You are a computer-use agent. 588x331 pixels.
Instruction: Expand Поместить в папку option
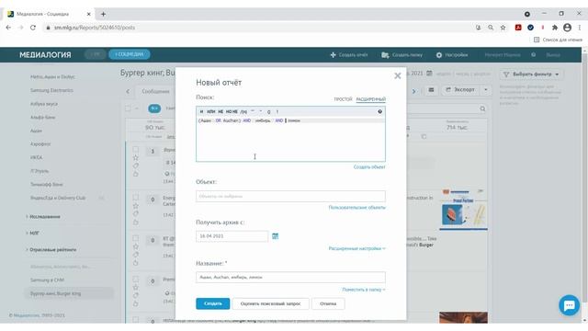364,290
